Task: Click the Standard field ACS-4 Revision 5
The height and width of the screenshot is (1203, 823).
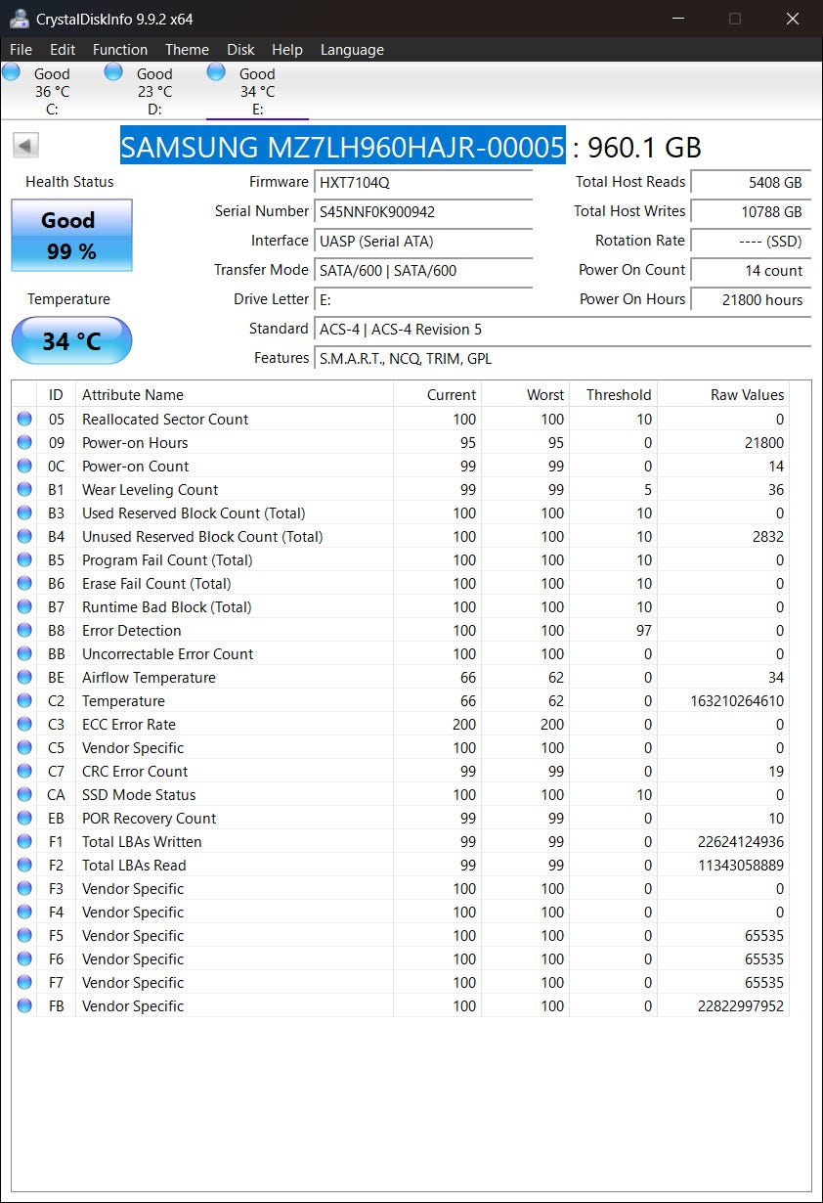Action: (x=563, y=330)
